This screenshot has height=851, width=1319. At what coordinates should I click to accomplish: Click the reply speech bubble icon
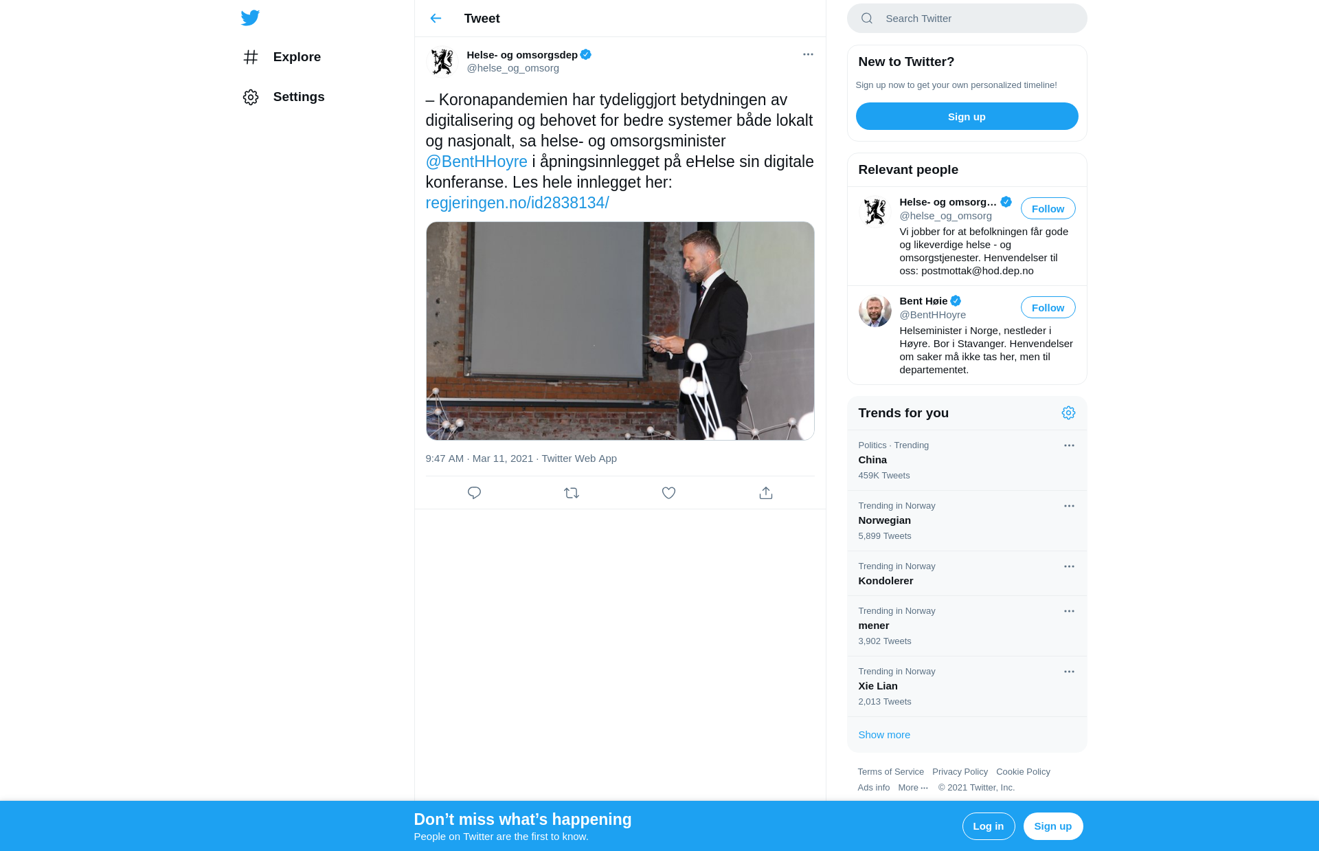point(474,493)
